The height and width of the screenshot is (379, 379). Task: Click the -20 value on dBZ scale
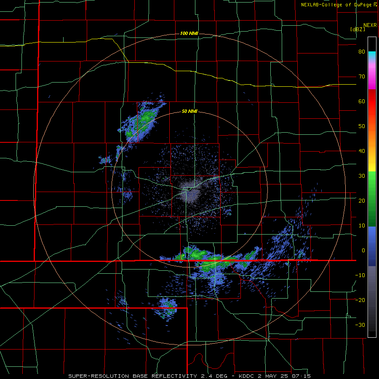pos(360,300)
